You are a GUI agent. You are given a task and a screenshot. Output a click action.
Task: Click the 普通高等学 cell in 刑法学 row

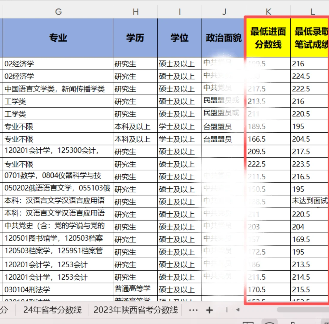[135, 289]
